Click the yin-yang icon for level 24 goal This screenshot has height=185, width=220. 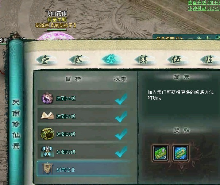pos(47,99)
